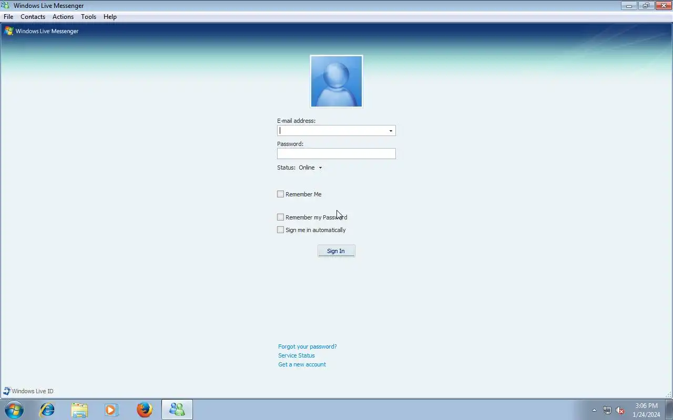673x420 pixels.
Task: Launch Internet Explorer from the taskbar
Action: coord(47,409)
